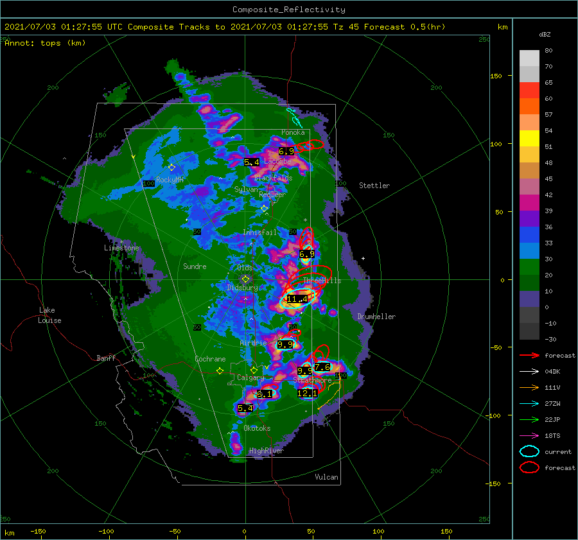Click the 6.9 storm label north of ThreeHills
This screenshot has height=540, width=578.
(307, 254)
